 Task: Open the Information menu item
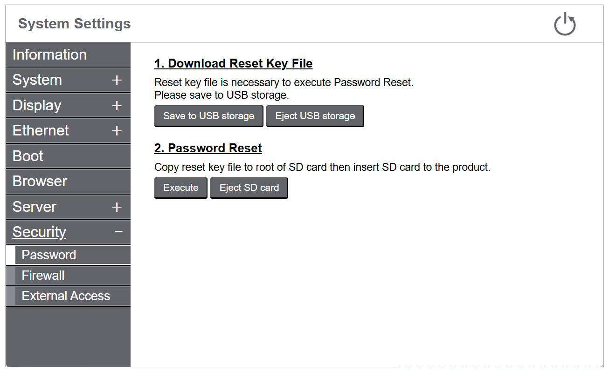pyautogui.click(x=50, y=55)
